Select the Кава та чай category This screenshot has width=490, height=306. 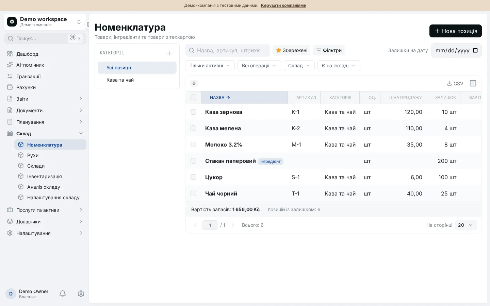tap(137, 80)
